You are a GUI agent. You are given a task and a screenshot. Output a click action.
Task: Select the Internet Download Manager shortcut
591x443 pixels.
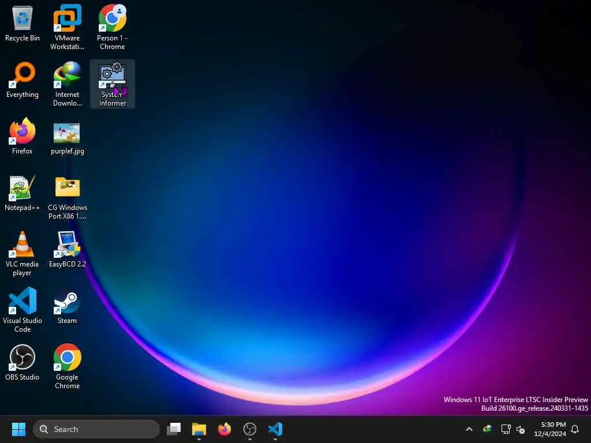click(67, 84)
